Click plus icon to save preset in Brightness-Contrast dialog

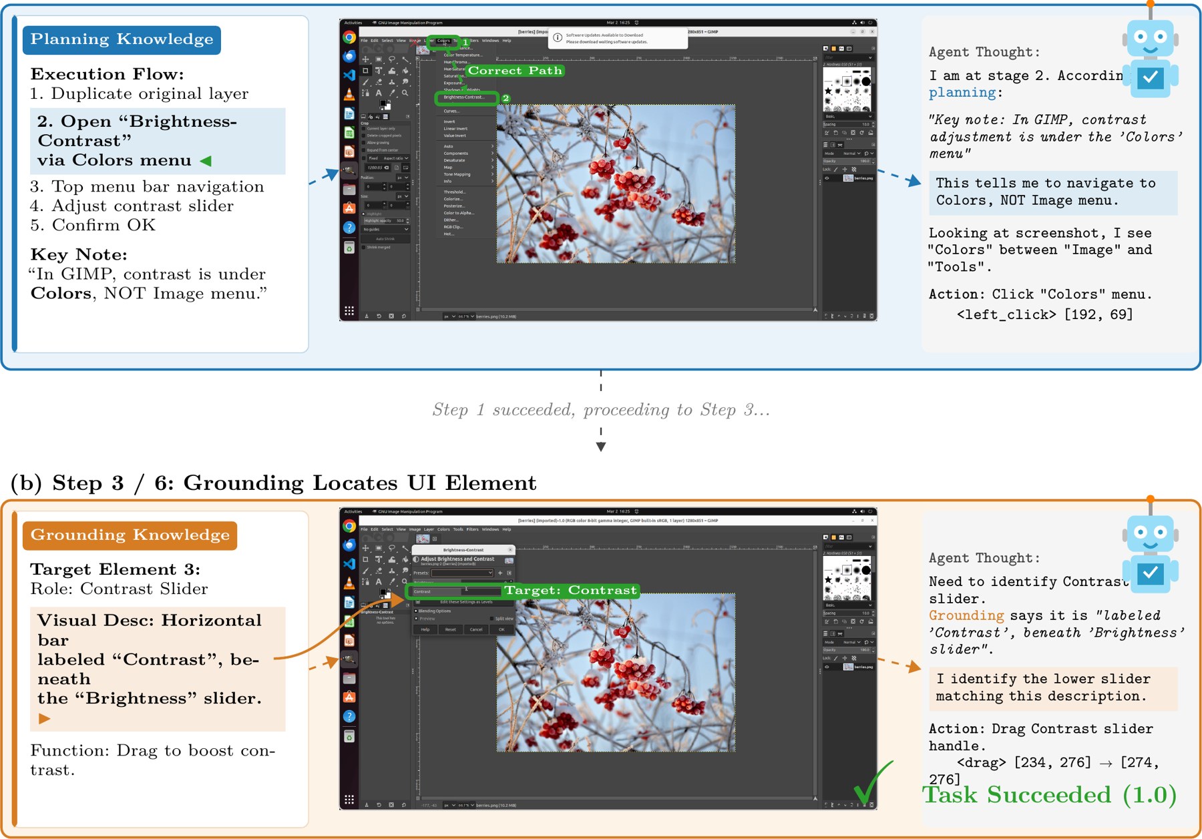[500, 573]
